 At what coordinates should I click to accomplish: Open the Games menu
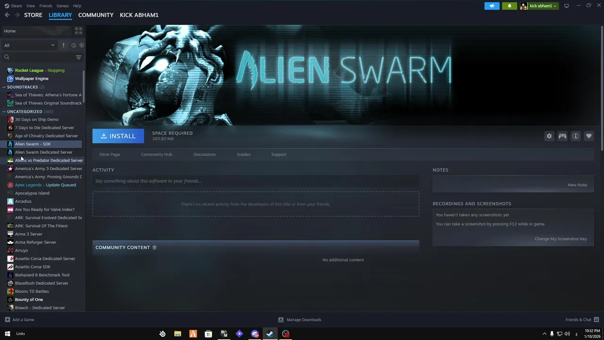pyautogui.click(x=62, y=6)
